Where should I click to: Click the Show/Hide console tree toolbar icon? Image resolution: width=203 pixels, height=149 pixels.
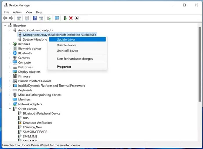19,18
